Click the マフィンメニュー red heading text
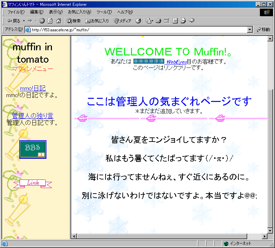Viewport: 275px width, 248px height. pos(33,69)
